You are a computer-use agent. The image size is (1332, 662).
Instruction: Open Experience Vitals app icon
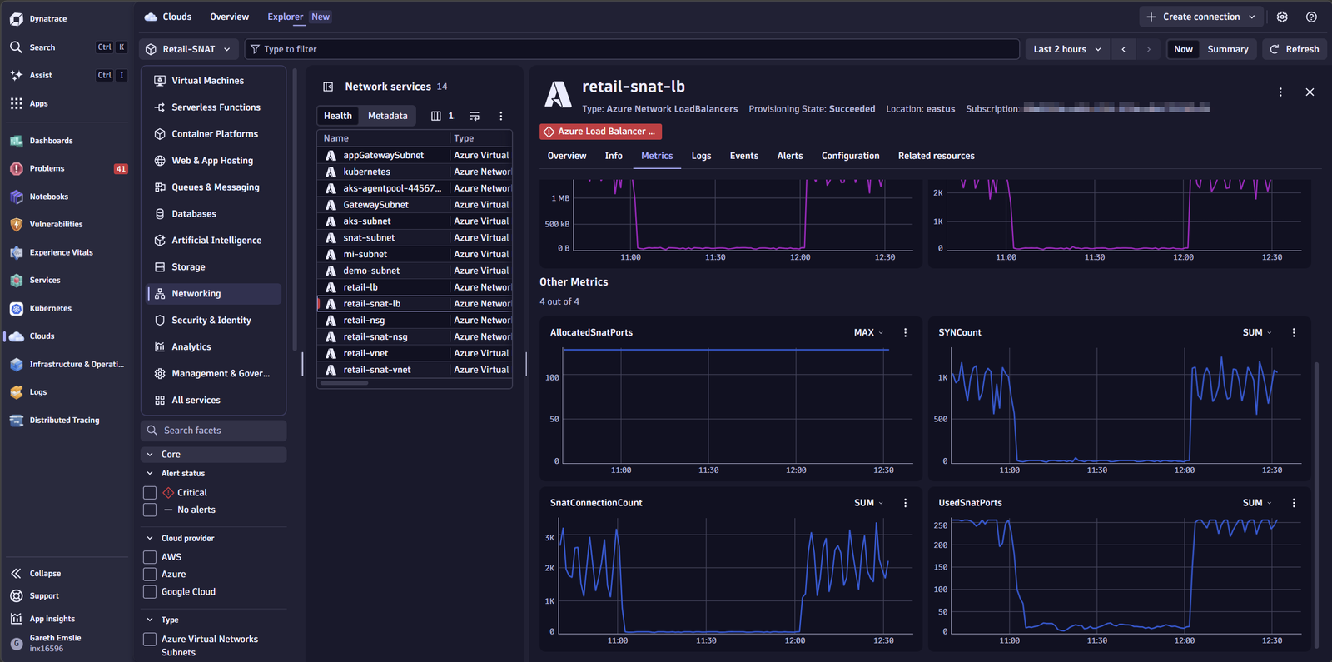pos(16,252)
